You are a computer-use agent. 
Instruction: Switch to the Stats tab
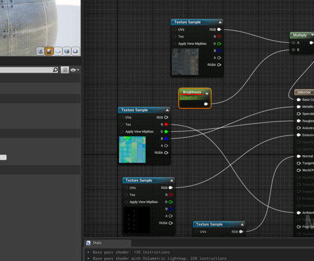click(108, 243)
